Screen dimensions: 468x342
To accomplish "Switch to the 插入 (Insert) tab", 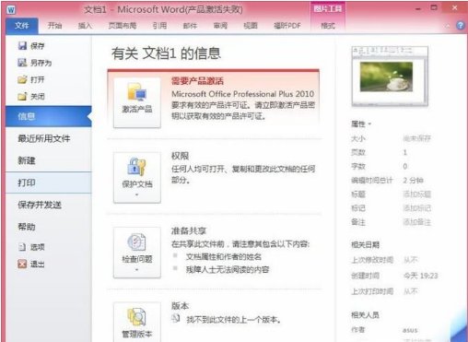I will 85,26.
